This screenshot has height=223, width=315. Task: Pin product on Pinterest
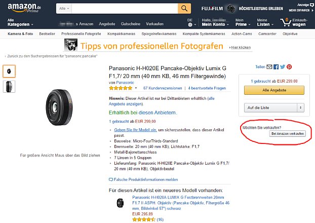[x=289, y=66]
